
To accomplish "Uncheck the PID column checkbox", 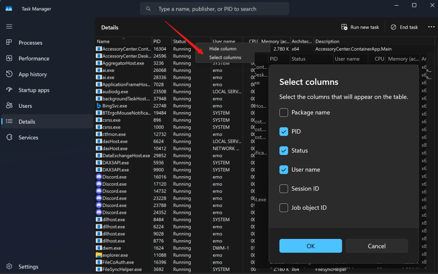I will click(x=284, y=132).
